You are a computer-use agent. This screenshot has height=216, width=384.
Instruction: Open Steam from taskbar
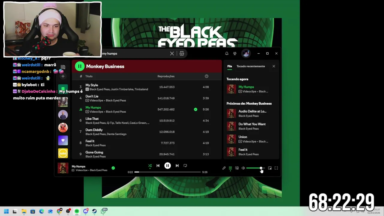[94, 211]
